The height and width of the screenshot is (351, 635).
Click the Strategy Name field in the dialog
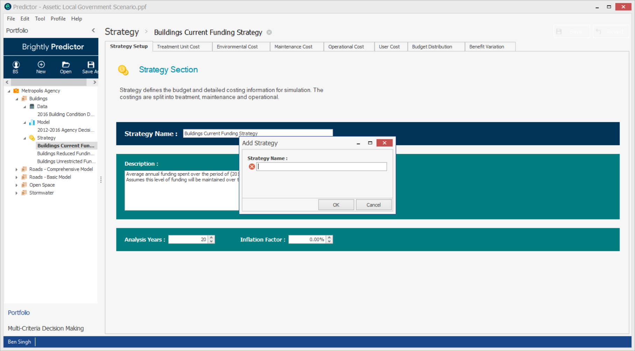[322, 167]
